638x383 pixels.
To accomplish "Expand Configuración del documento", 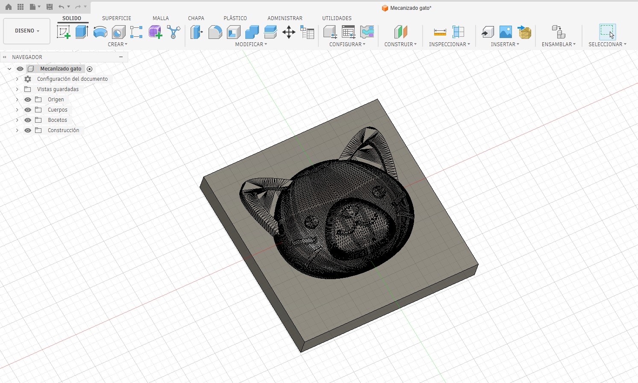I will pyautogui.click(x=17, y=79).
